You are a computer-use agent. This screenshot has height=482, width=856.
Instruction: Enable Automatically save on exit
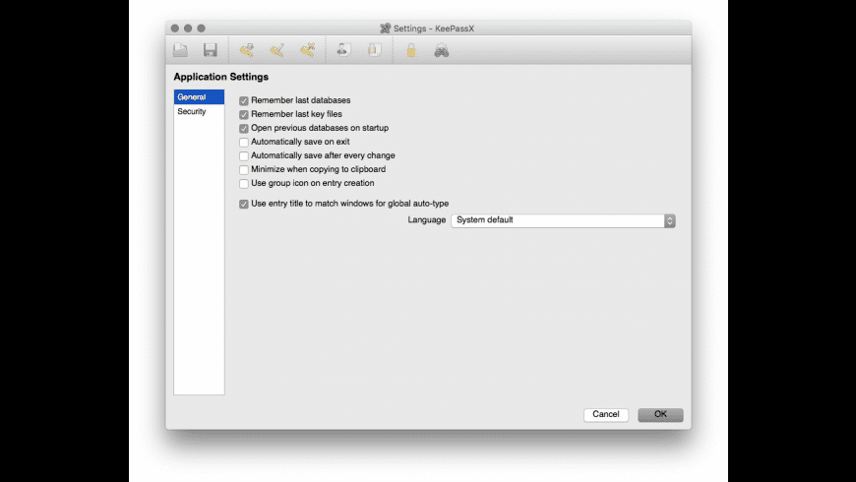[244, 142]
